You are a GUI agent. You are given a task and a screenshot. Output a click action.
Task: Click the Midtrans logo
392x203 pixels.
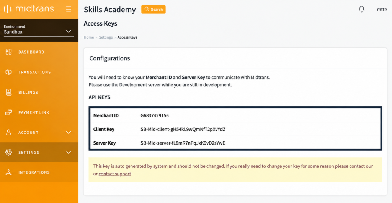(x=29, y=9)
